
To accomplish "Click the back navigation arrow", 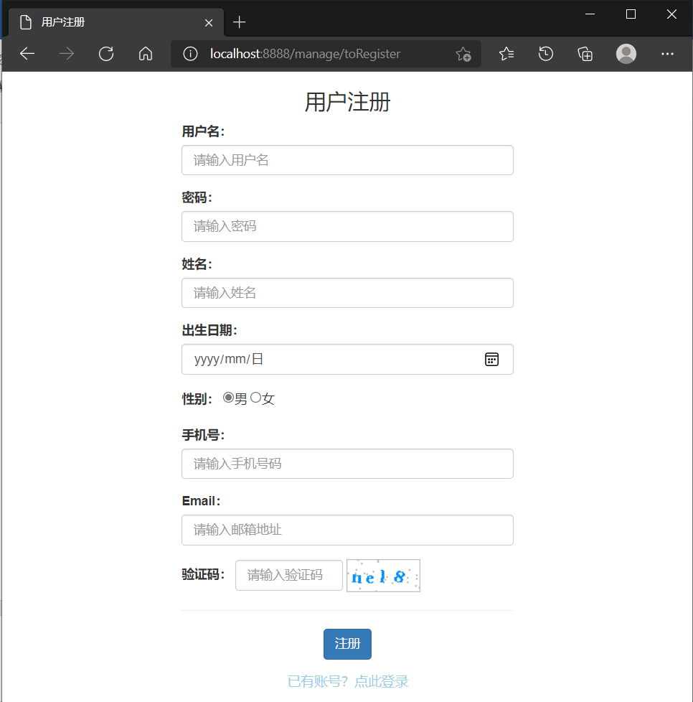I will [x=27, y=54].
